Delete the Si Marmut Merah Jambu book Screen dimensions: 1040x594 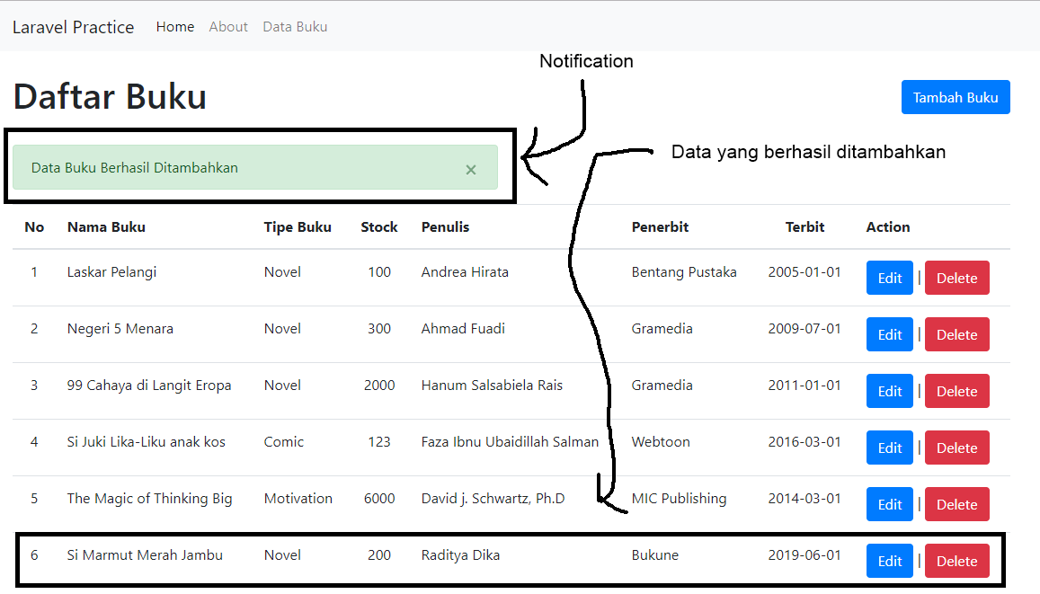pyautogui.click(x=956, y=561)
